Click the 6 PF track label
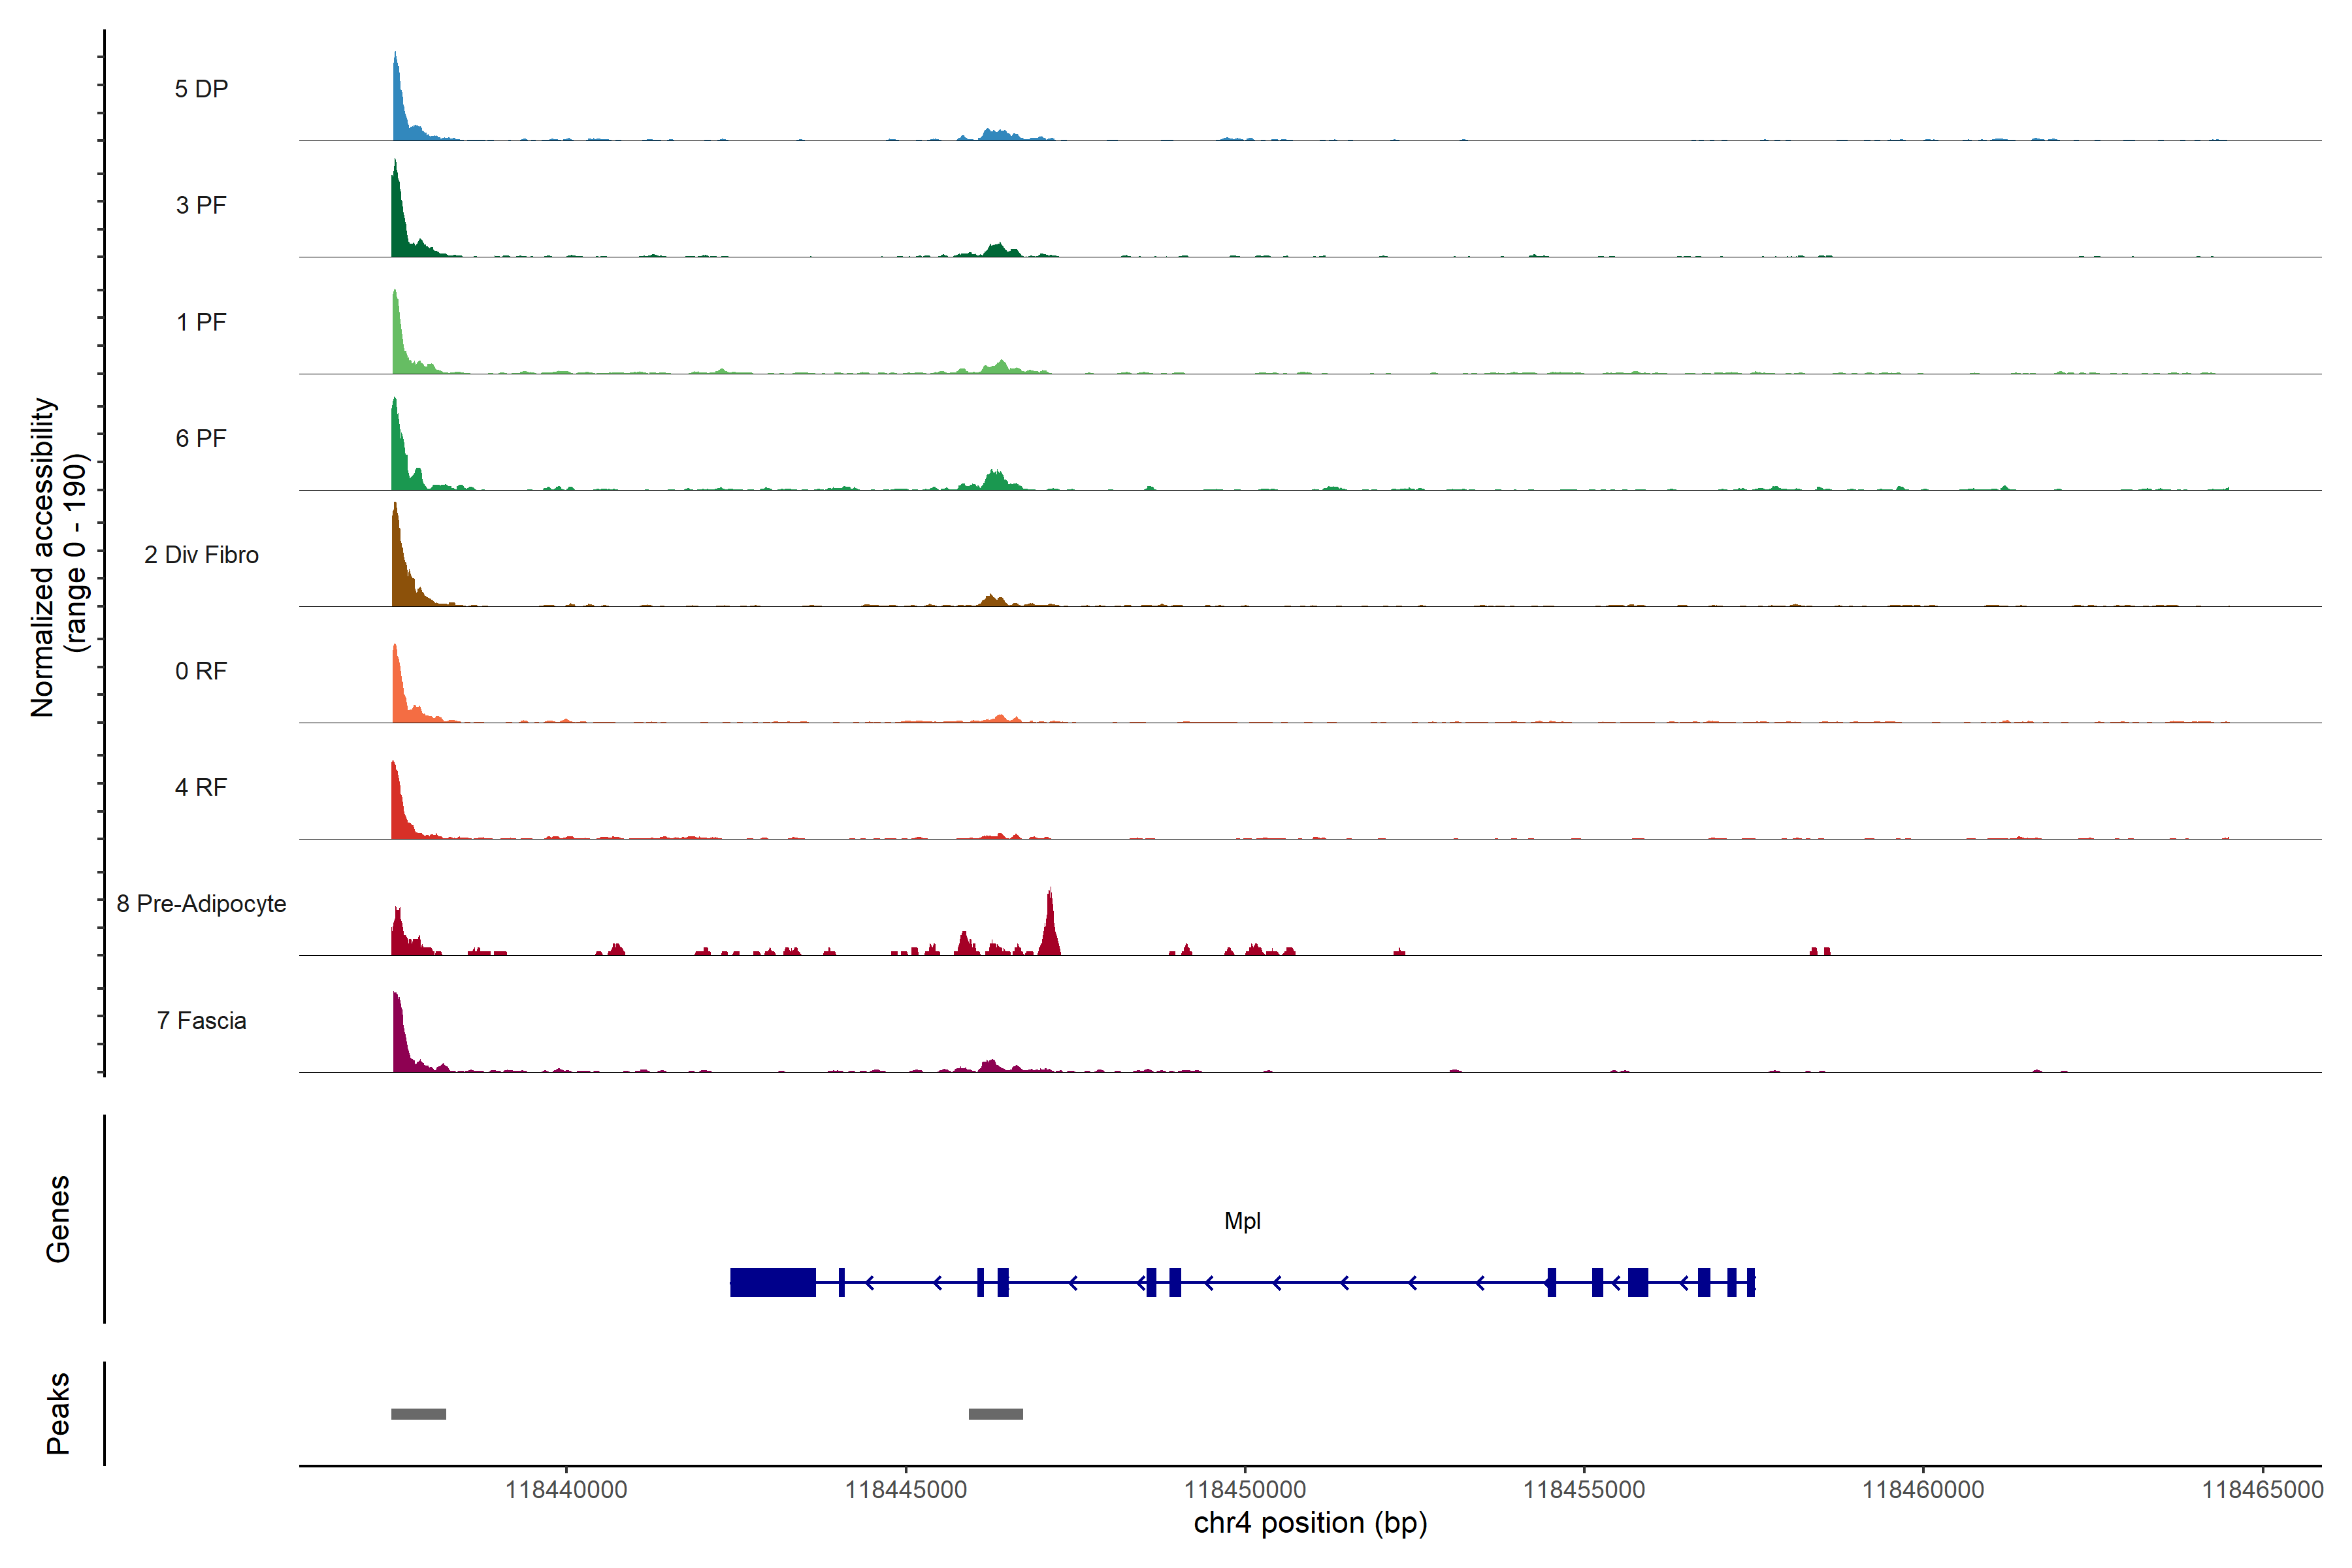This screenshot has width=2352, height=1568. click(x=201, y=438)
